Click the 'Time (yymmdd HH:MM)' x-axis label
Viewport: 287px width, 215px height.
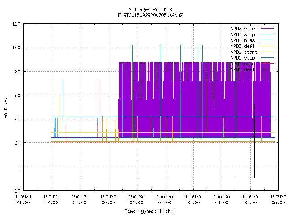[x=150, y=211]
